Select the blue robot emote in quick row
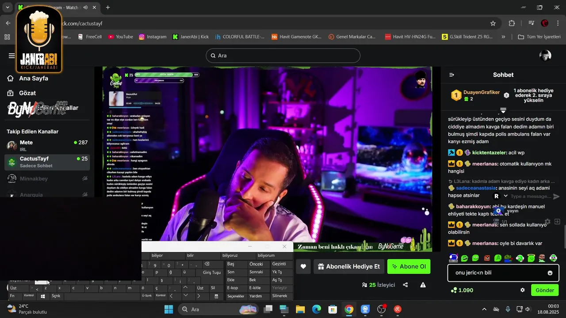566x318 pixels. [453, 258]
